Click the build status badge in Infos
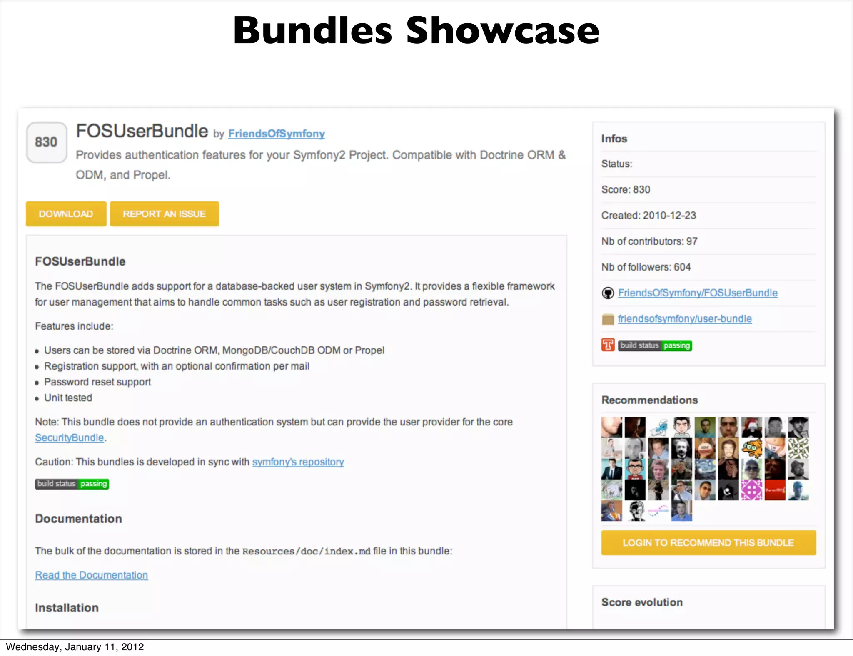Image resolution: width=853 pixels, height=656 pixels. [x=655, y=345]
